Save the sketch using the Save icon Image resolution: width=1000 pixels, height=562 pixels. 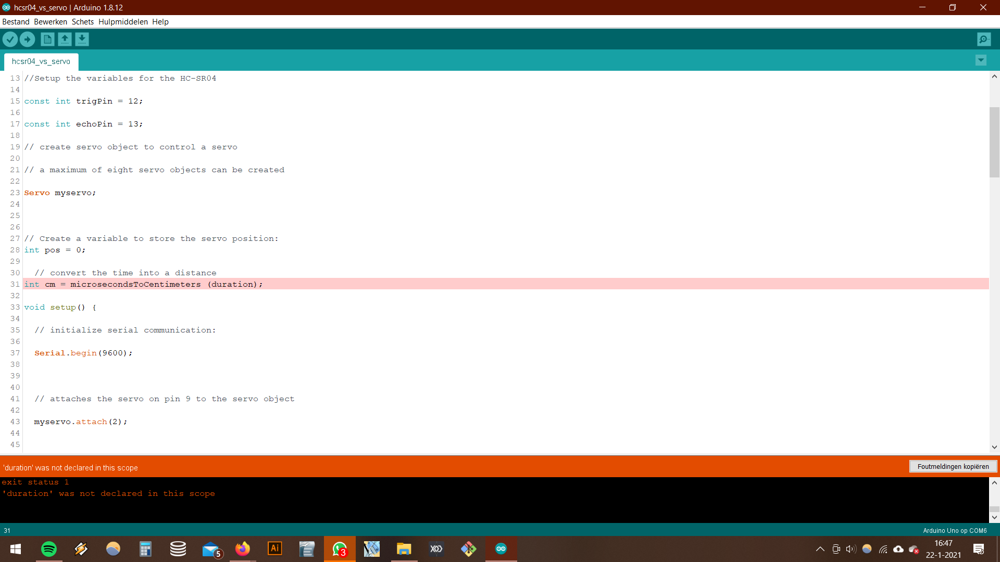tap(82, 39)
